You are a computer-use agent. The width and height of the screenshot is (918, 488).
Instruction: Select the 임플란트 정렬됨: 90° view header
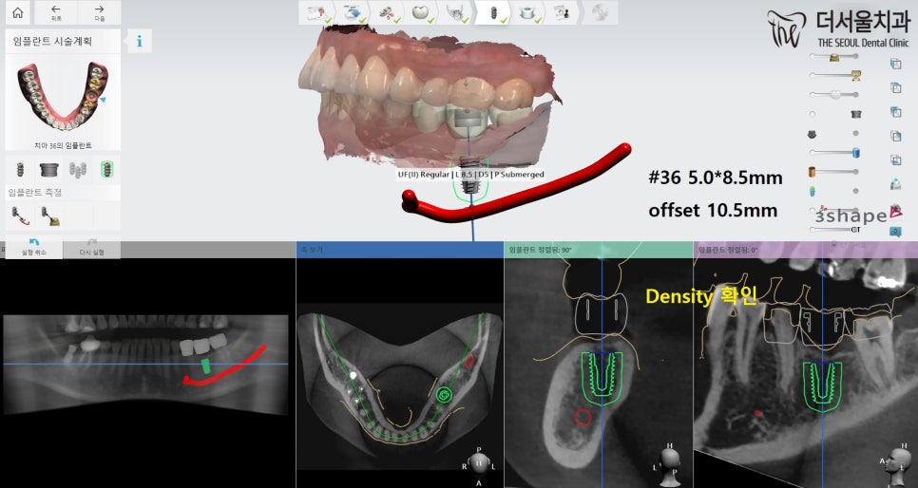tap(599, 250)
